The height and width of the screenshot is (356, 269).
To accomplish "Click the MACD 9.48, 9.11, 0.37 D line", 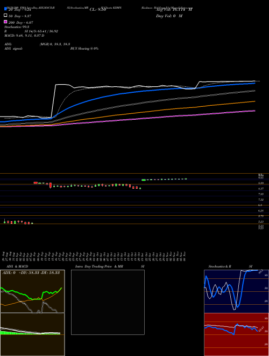I will coord(24,36).
